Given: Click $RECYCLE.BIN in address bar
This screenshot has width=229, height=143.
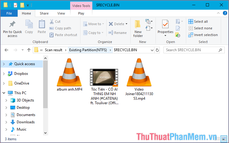Looking at the screenshot, I should (x=125, y=50).
